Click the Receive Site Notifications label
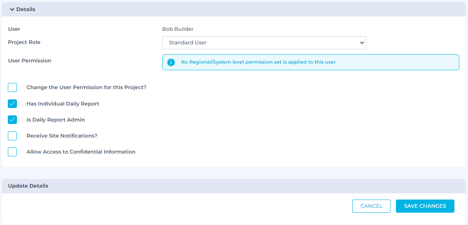Viewport: 468px width, 225px height. click(62, 136)
